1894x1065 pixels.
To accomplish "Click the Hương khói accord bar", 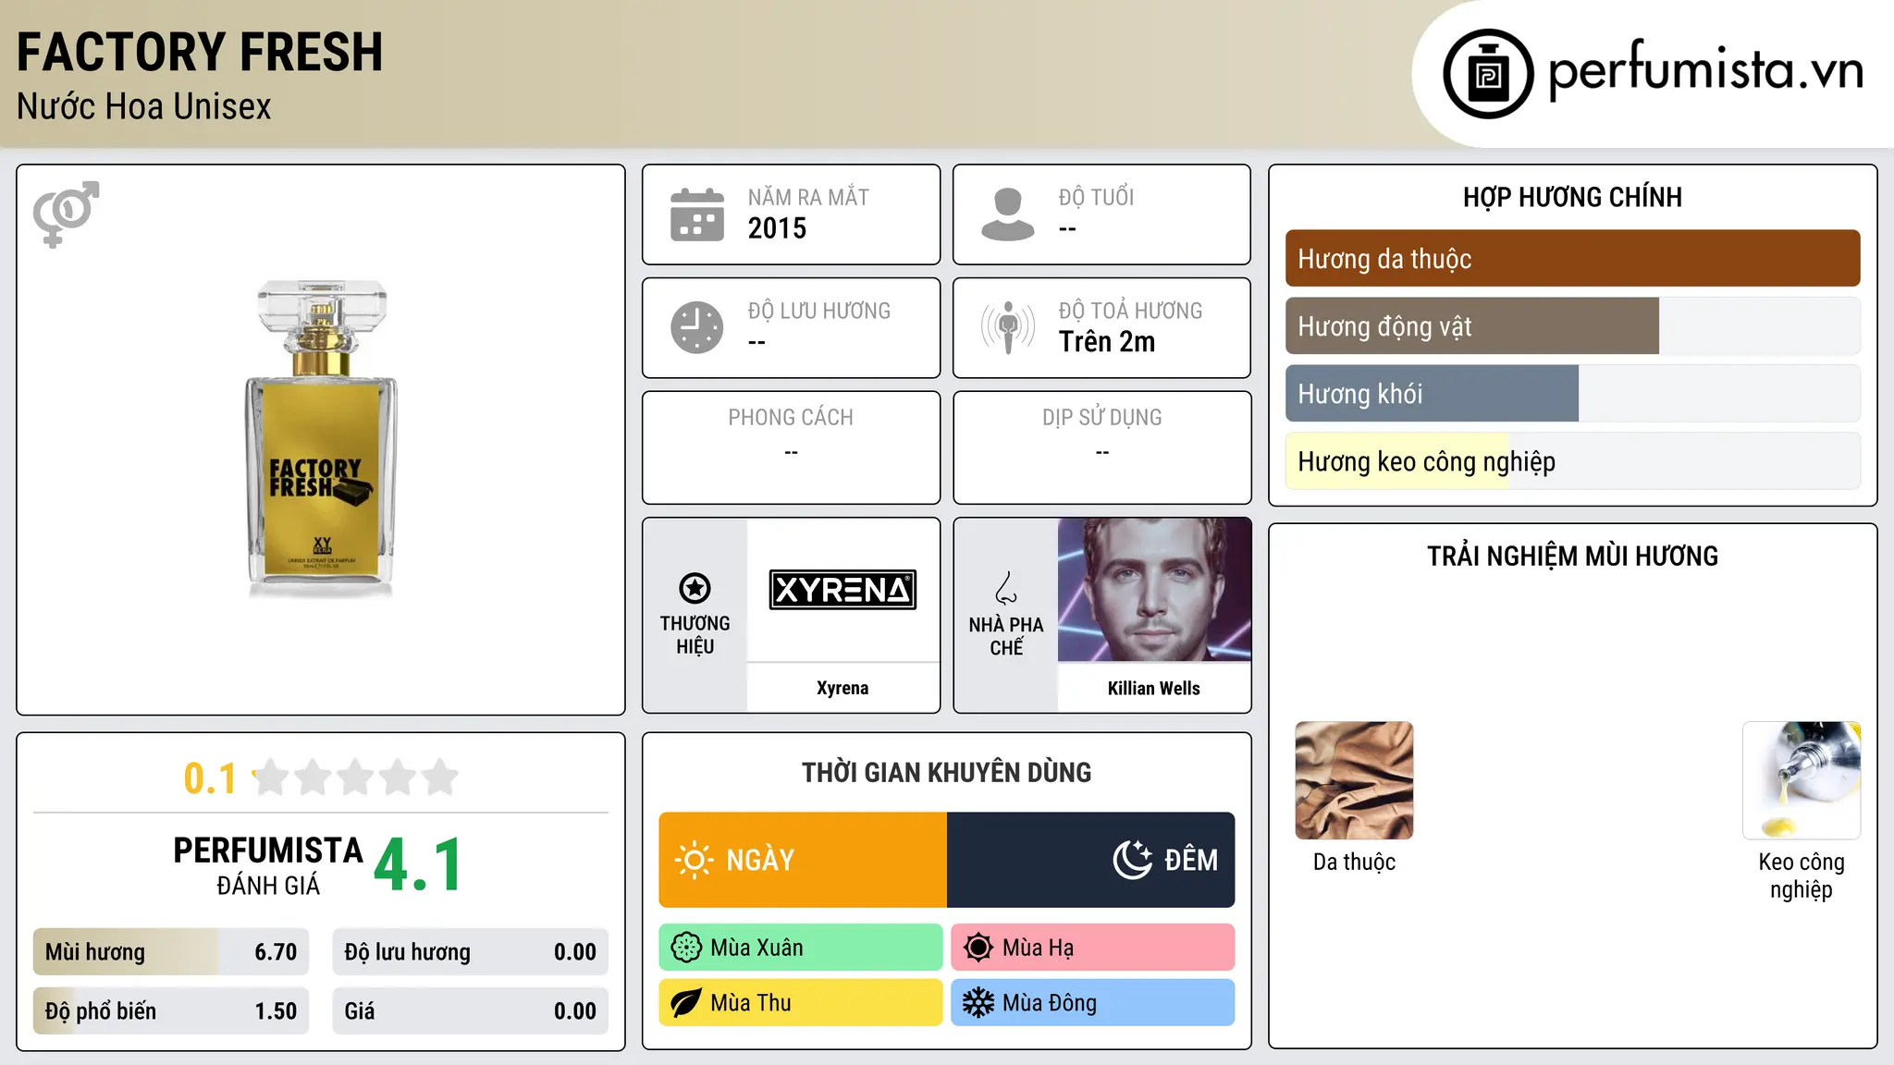I will pyautogui.click(x=1572, y=394).
